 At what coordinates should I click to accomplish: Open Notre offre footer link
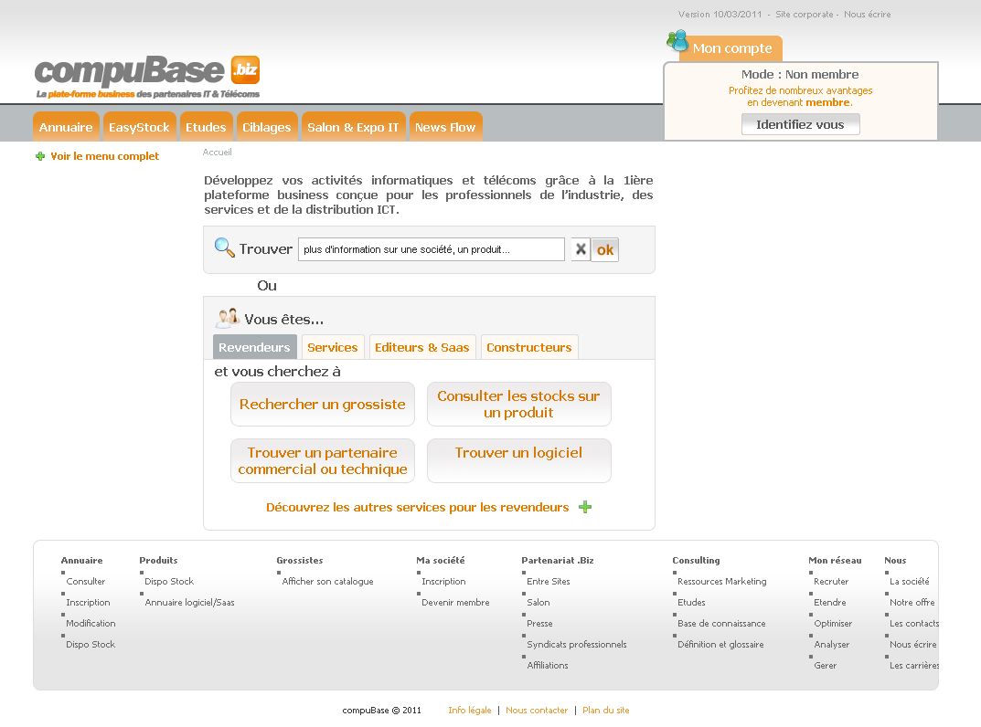(x=912, y=603)
